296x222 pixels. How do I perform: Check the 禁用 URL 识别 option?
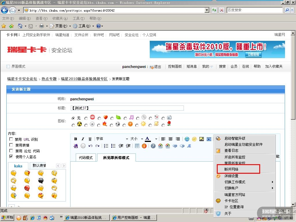click(11, 139)
